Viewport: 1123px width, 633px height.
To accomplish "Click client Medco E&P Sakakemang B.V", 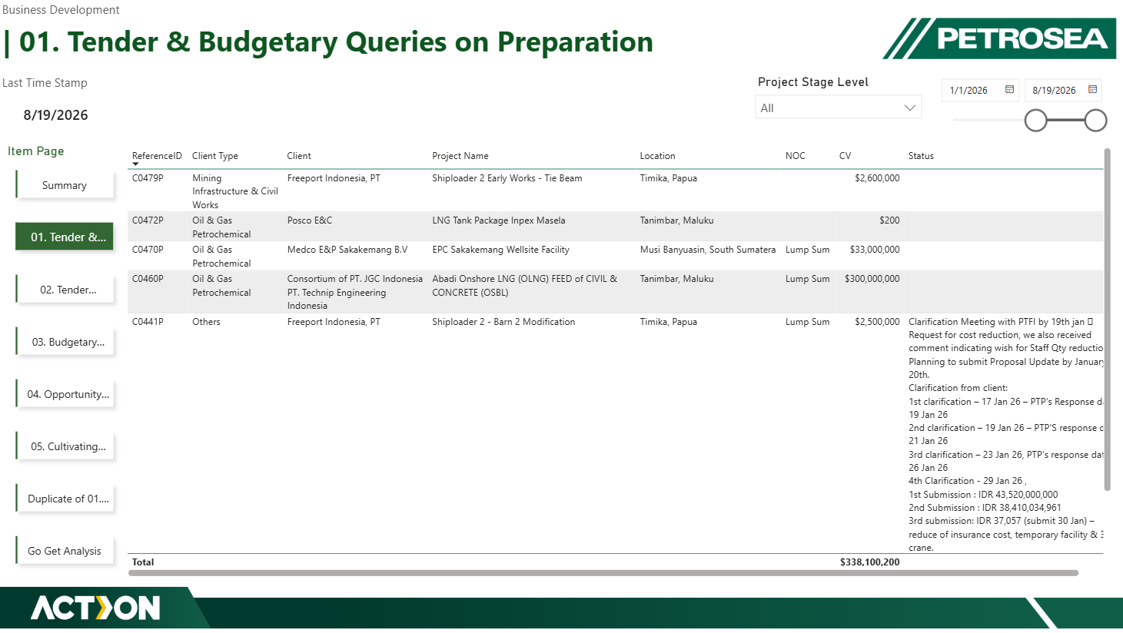I will click(347, 249).
